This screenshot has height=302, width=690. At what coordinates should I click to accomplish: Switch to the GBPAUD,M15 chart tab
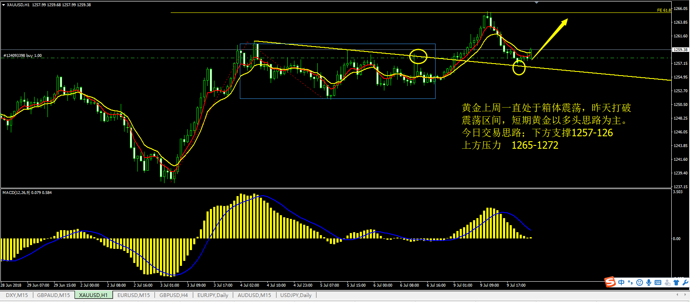point(53,295)
